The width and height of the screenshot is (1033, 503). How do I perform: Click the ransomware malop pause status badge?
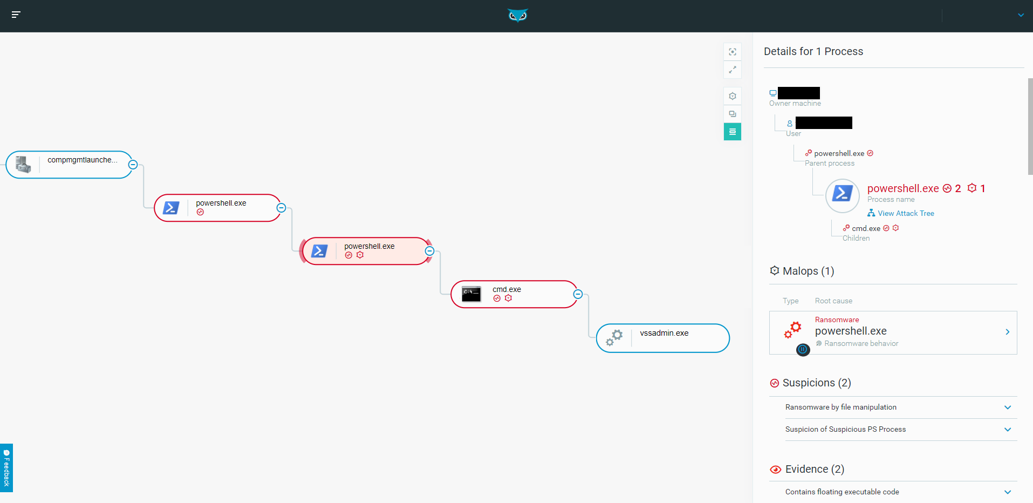[803, 350]
